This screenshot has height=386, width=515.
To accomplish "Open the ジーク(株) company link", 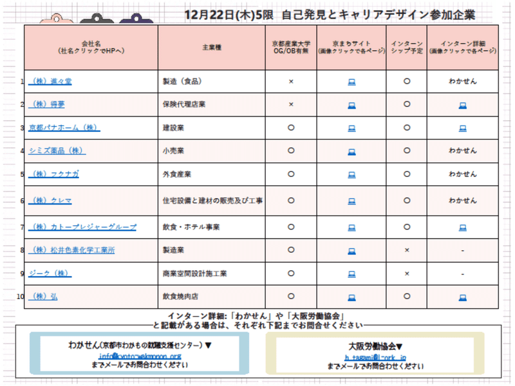I will pyautogui.click(x=50, y=273).
